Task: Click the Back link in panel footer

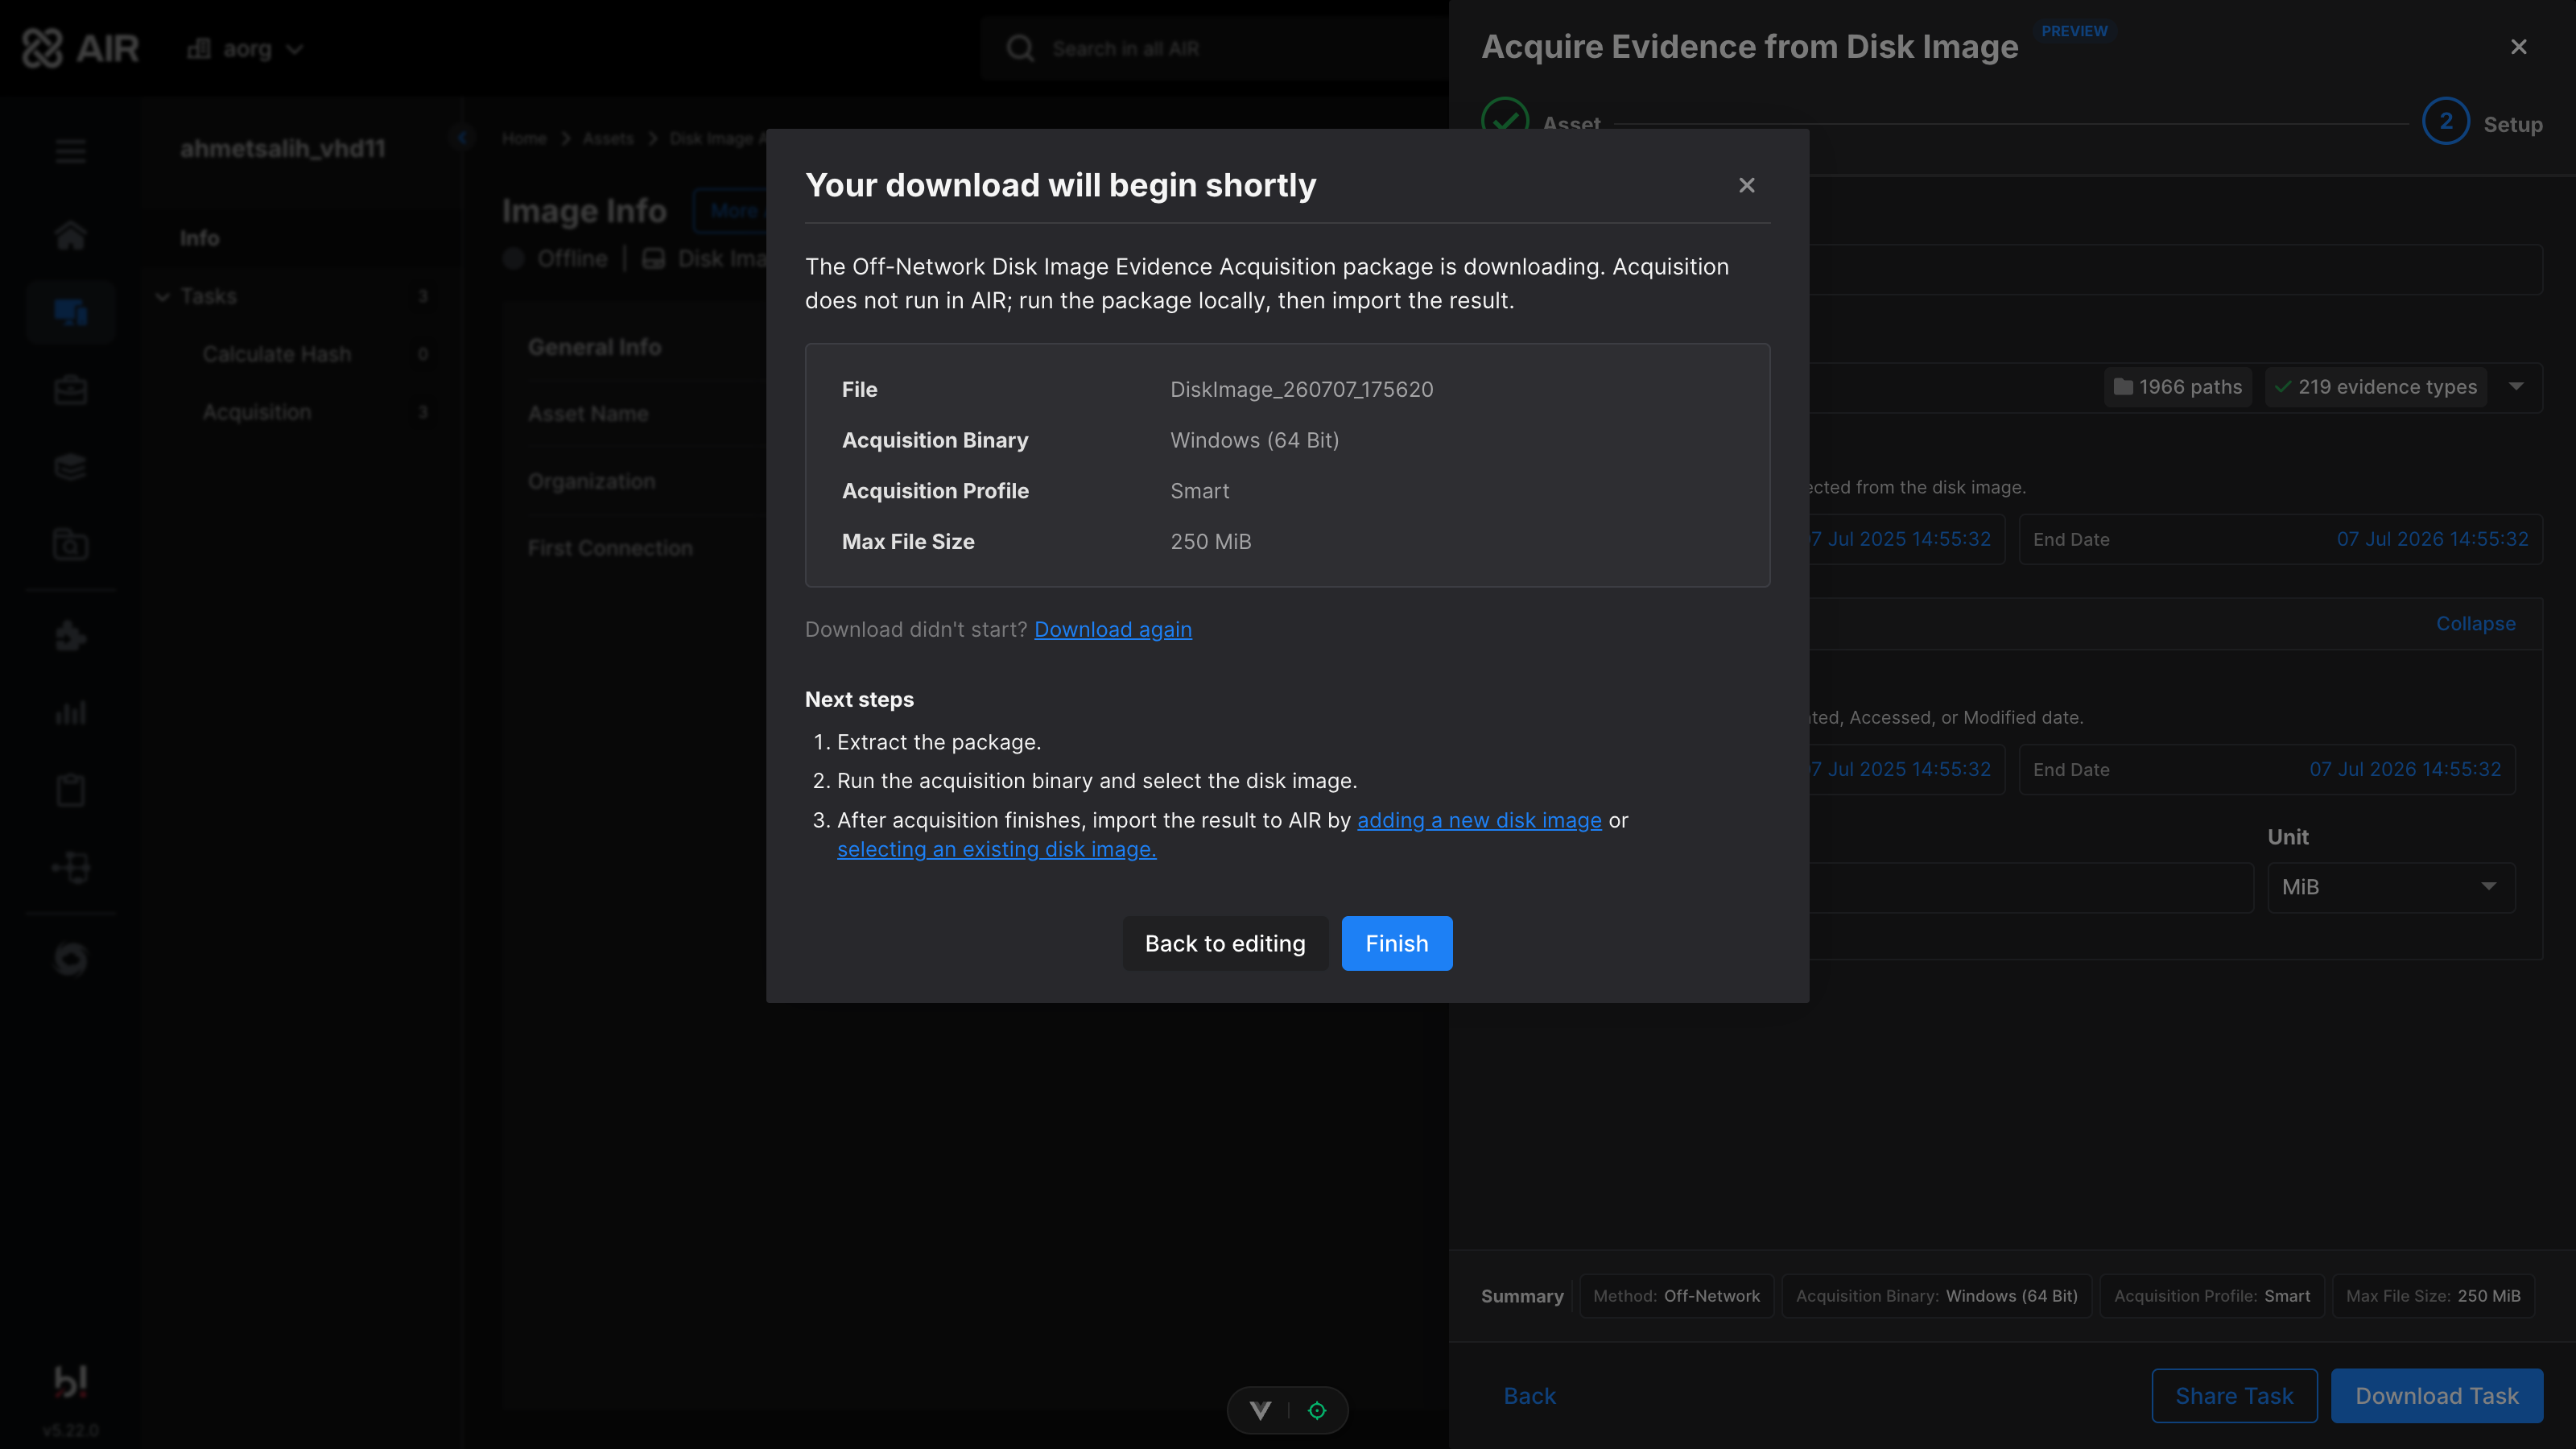Action: tap(1529, 1395)
